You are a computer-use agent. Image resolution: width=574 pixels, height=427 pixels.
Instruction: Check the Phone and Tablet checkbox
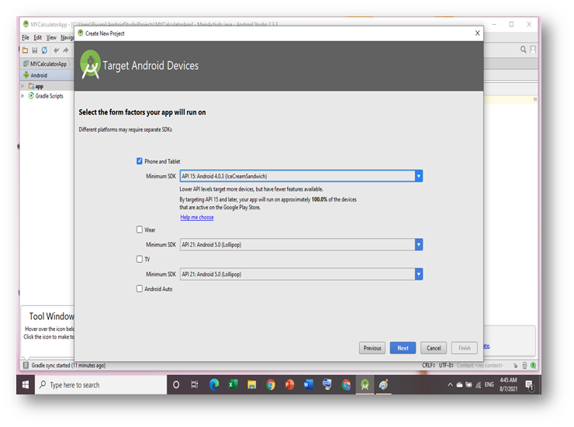coord(140,161)
